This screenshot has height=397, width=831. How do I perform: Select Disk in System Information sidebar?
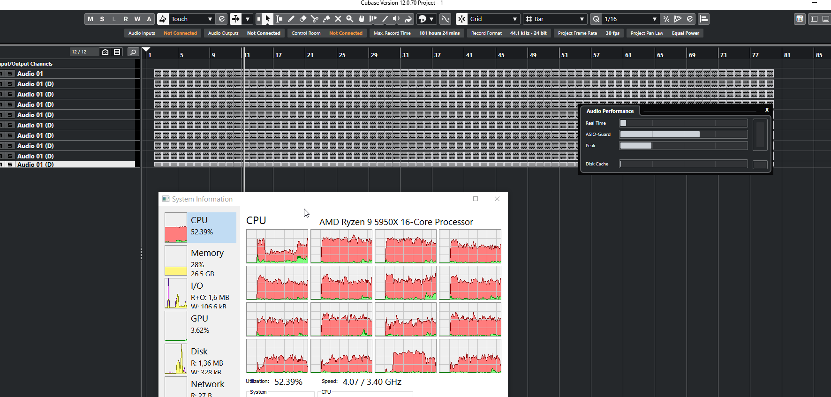[201, 359]
